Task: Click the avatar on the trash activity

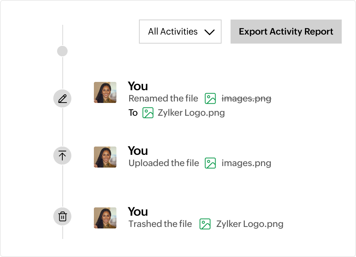Action: (105, 218)
